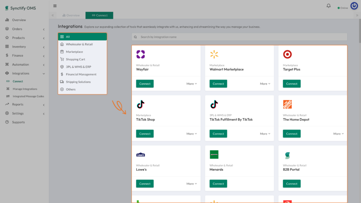The height and width of the screenshot is (203, 361).
Task: Connect the Walmart Marketplace integration
Action: point(218,84)
